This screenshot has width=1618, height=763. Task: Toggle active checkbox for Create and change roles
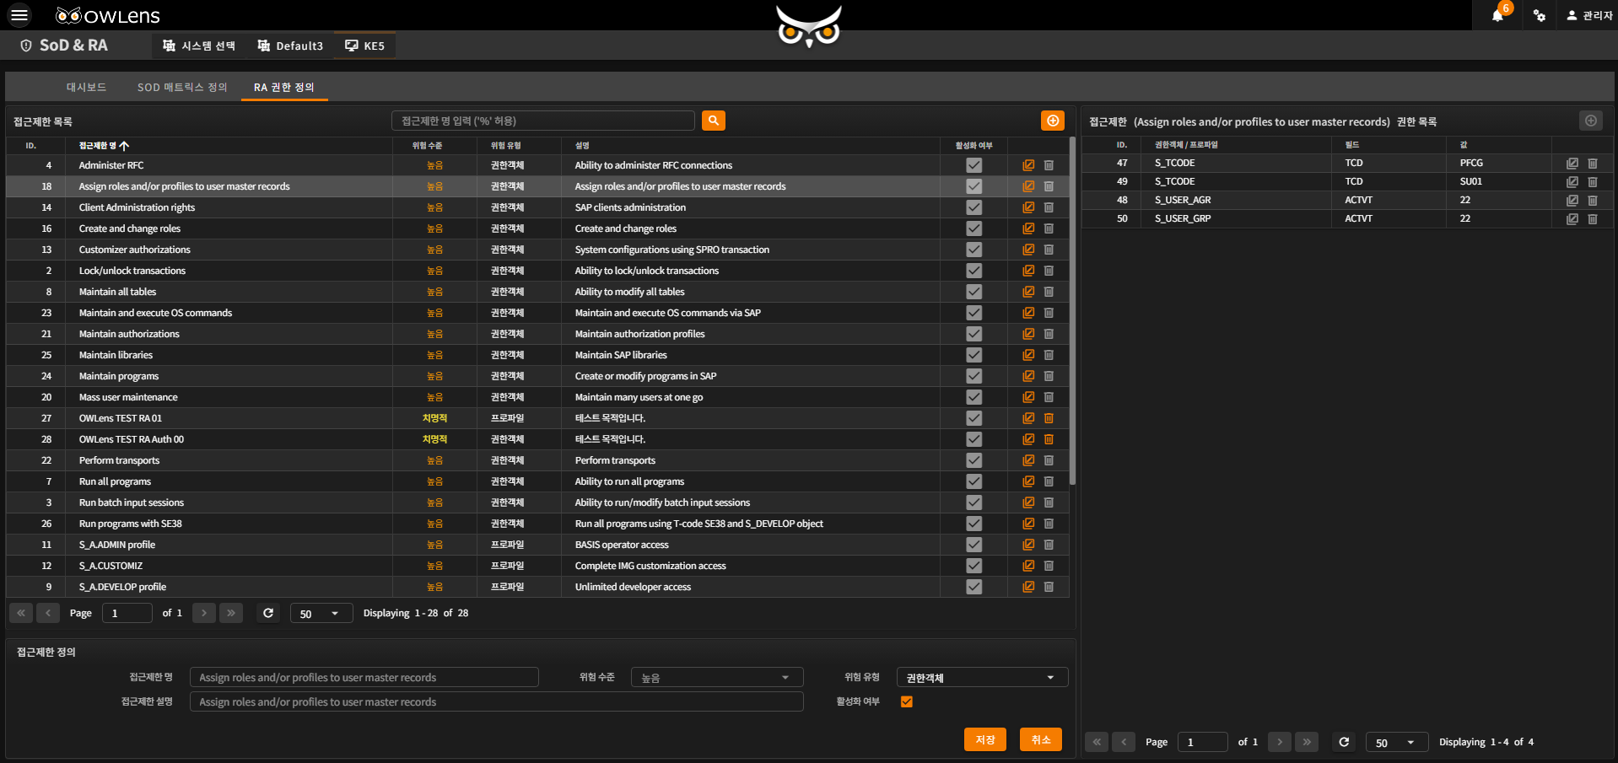click(x=974, y=228)
